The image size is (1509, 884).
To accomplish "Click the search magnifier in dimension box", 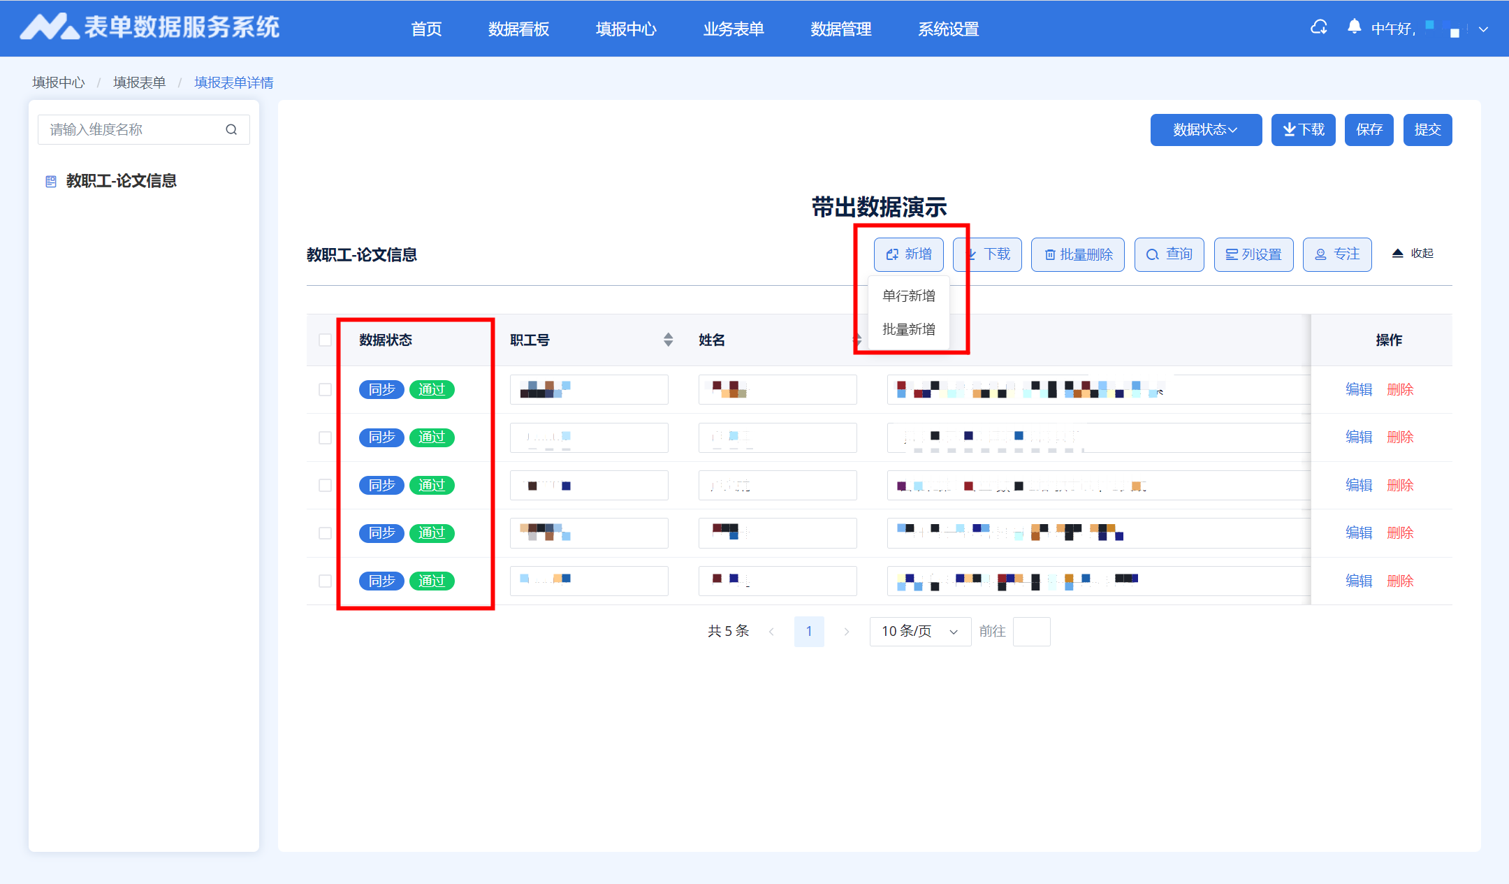I will (231, 129).
